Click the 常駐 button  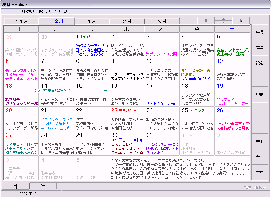coord(260,172)
